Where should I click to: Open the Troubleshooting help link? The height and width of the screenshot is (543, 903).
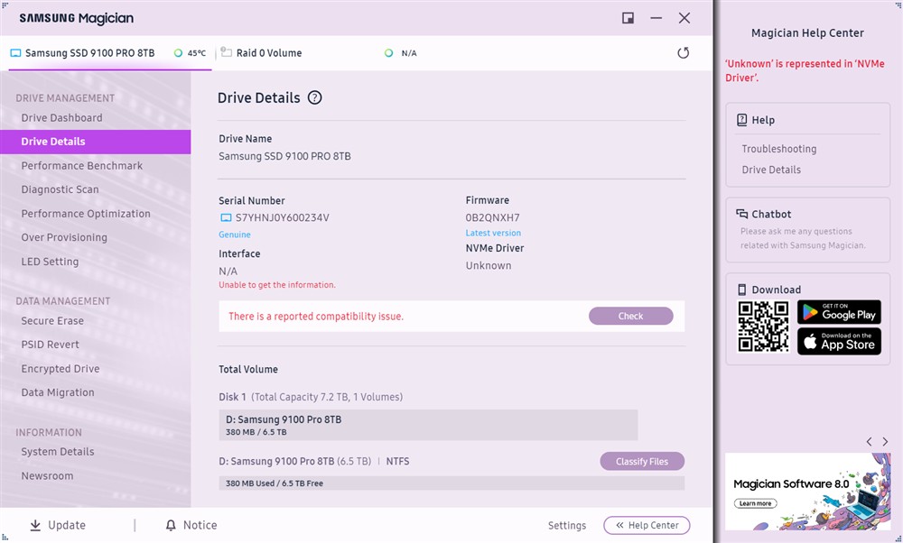pyautogui.click(x=778, y=149)
